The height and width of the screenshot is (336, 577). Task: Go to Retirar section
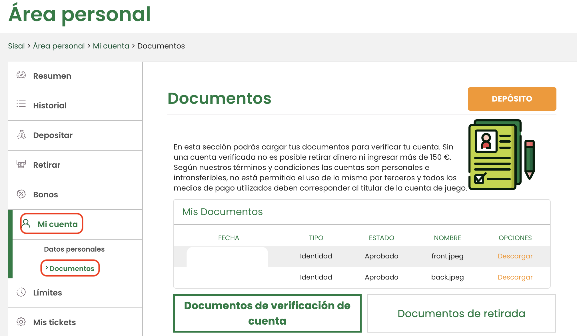(75, 165)
